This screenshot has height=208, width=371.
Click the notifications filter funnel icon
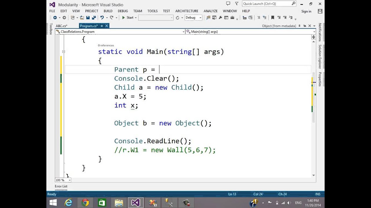237,3
